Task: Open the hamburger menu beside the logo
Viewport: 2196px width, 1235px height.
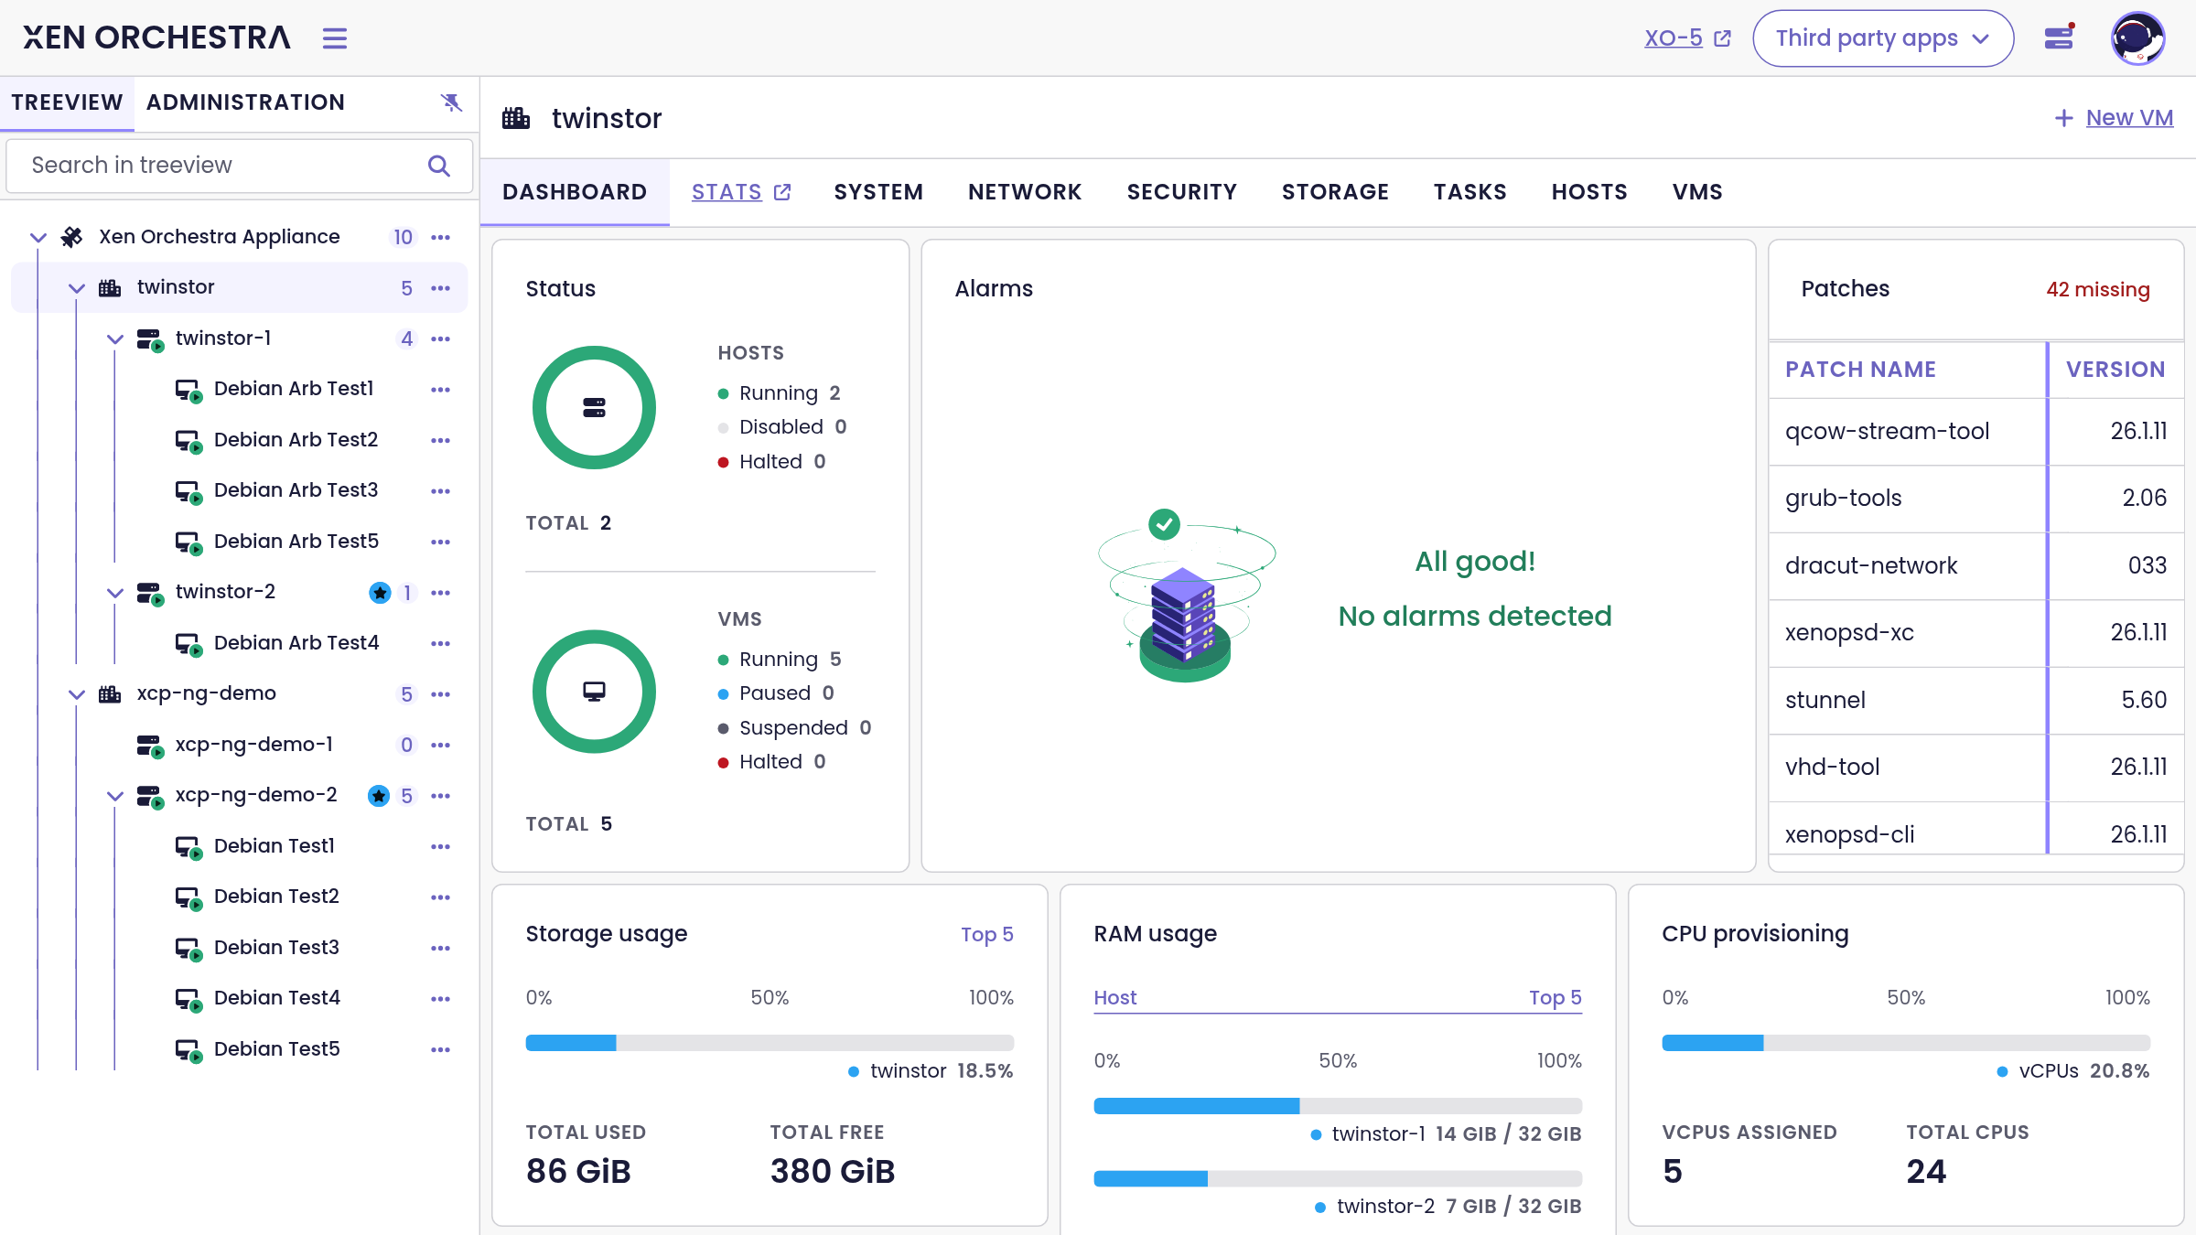Action: pos(335,38)
